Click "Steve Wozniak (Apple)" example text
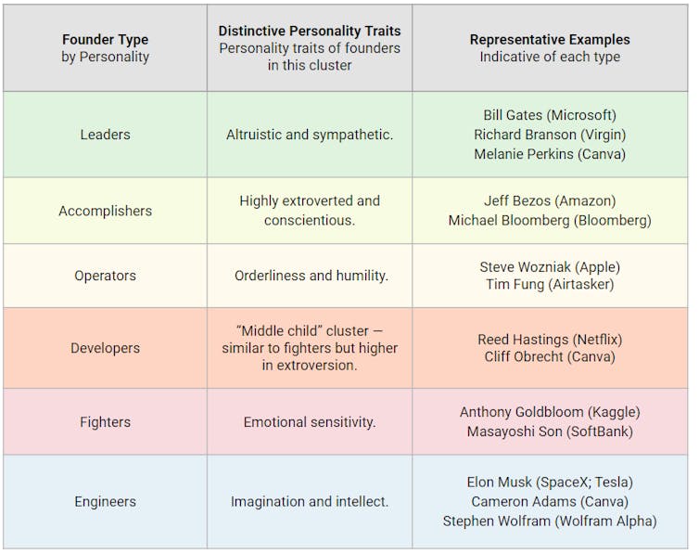The width and height of the screenshot is (699, 554). (549, 266)
